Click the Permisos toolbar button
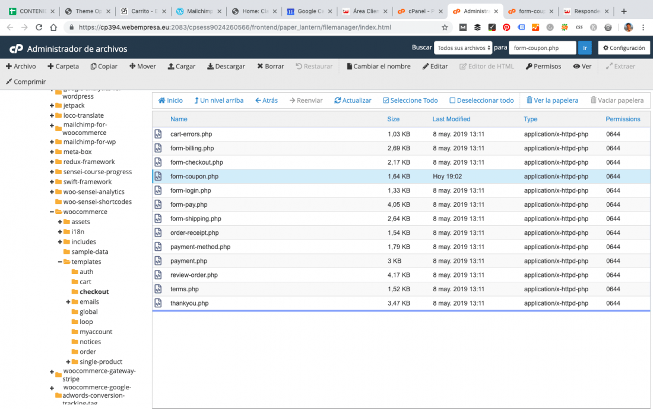653x409 pixels. click(x=543, y=67)
